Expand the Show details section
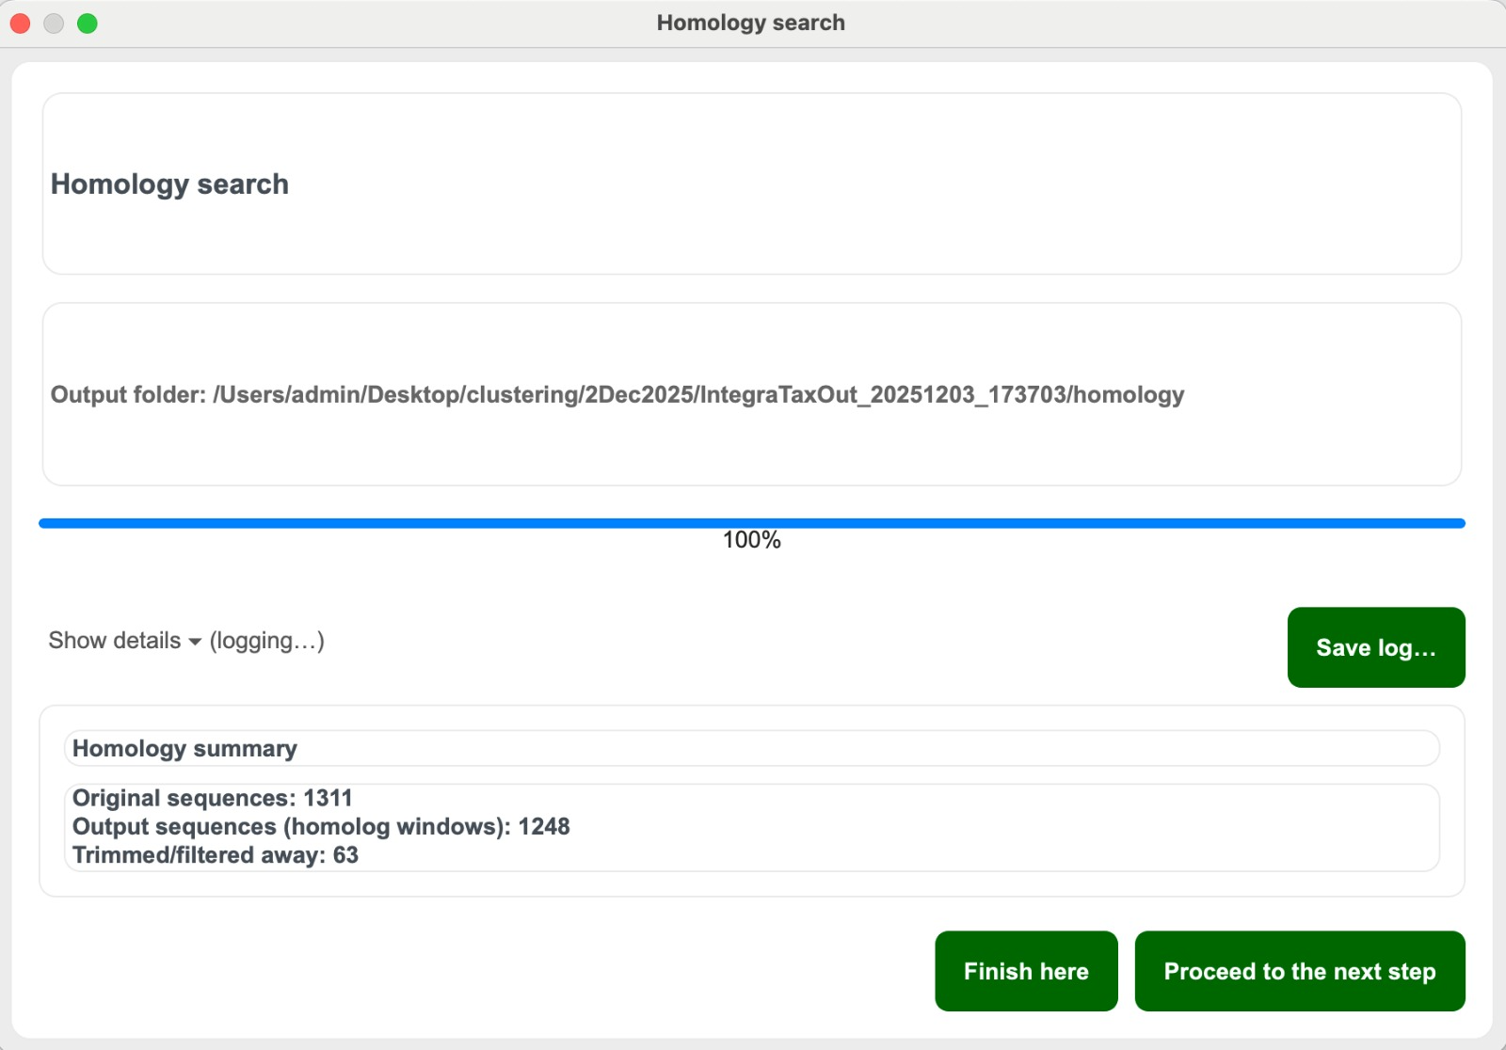Image resolution: width=1506 pixels, height=1050 pixels. click(x=115, y=641)
